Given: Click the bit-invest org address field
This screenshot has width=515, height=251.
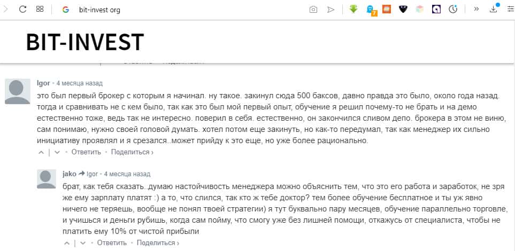Looking at the screenshot, I should (99, 10).
